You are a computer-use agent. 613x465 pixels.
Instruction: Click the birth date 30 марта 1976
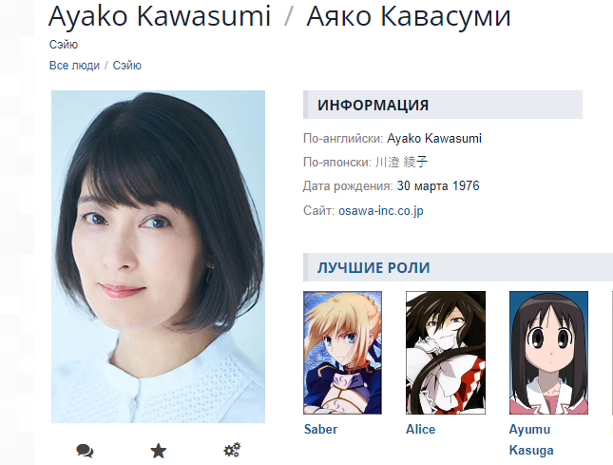point(438,185)
